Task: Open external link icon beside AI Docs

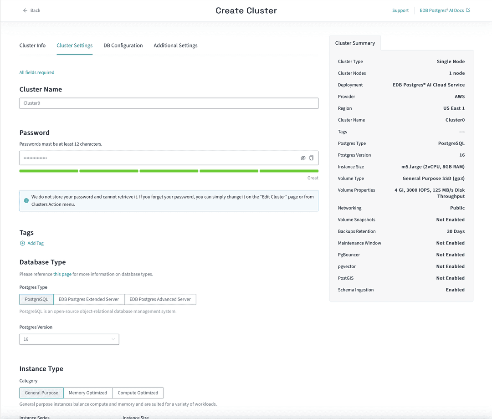Action: (468, 10)
